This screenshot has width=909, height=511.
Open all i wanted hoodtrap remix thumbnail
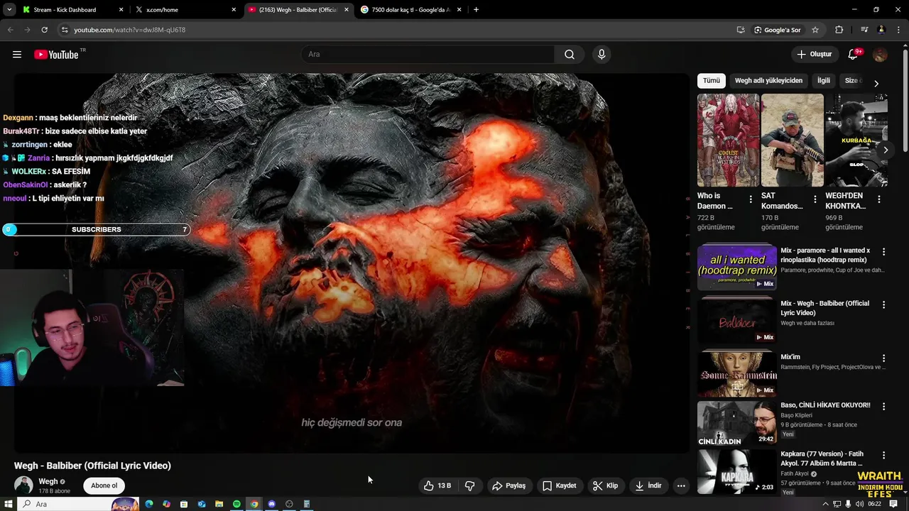click(x=736, y=267)
